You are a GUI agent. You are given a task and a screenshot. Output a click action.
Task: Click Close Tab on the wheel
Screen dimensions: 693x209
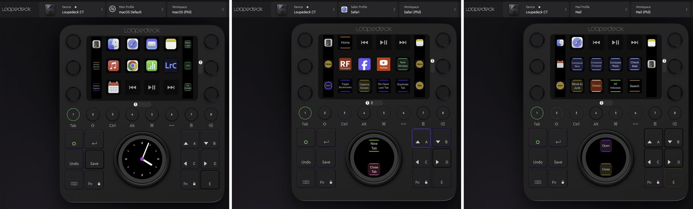coord(374,169)
